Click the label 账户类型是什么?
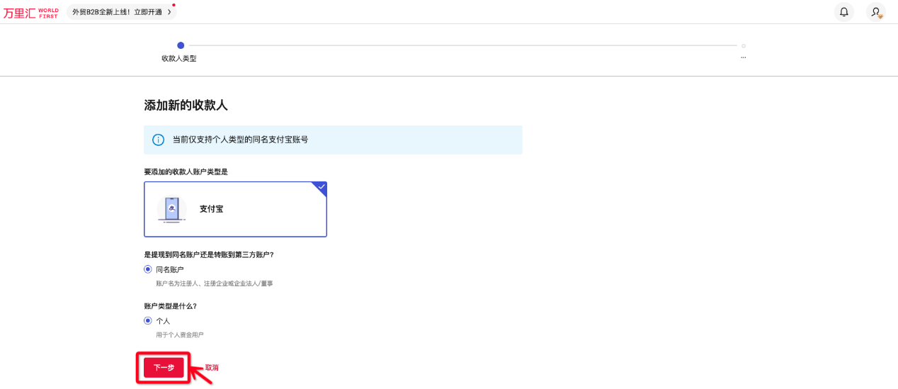Image resolution: width=898 pixels, height=389 pixels. click(170, 306)
